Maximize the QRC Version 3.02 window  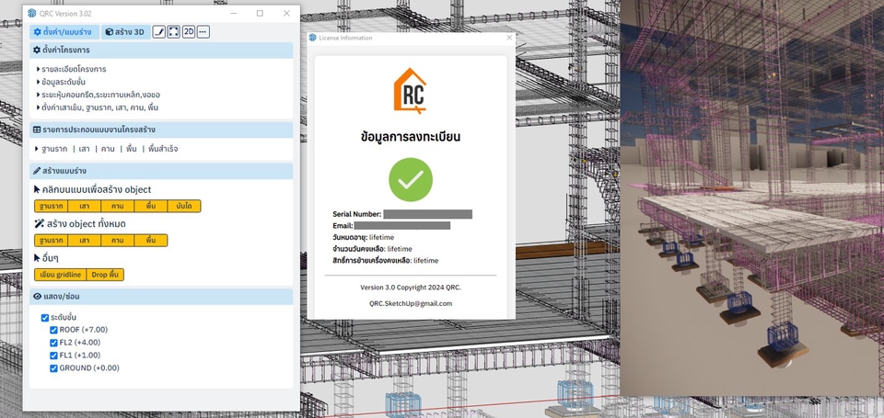(x=260, y=13)
